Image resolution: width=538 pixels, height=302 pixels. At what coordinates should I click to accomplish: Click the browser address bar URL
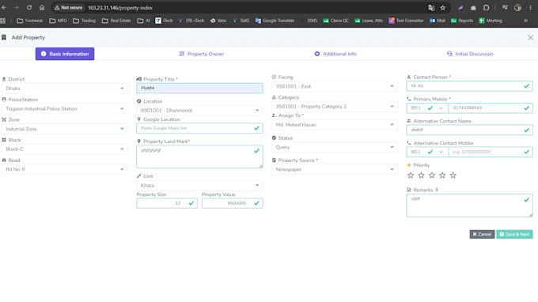point(120,8)
